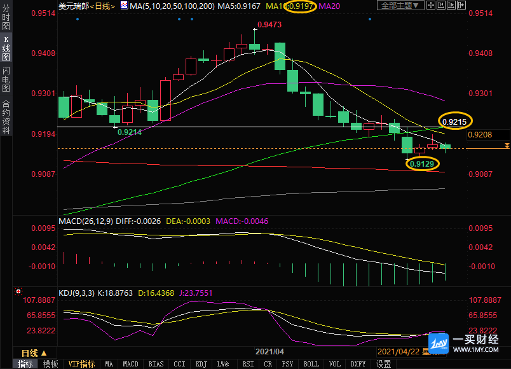Click the KDJ(9,3,3) parameters label
Screen dimensions: 511x369
pos(76,293)
